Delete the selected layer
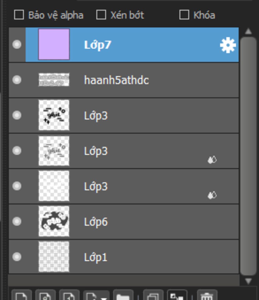The height and width of the screenshot is (300, 259). [x=207, y=296]
